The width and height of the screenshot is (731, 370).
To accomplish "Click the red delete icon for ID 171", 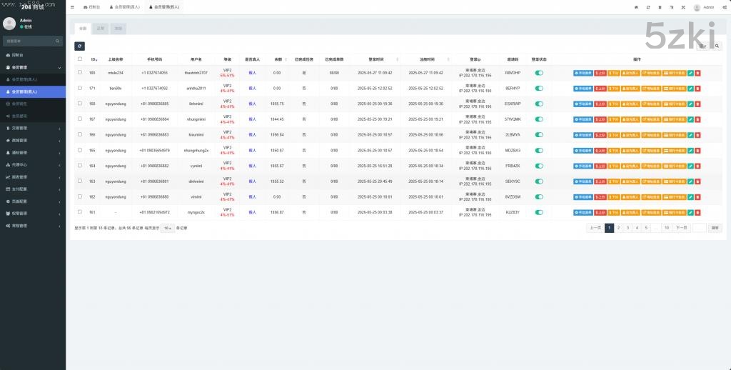I will [x=697, y=89].
